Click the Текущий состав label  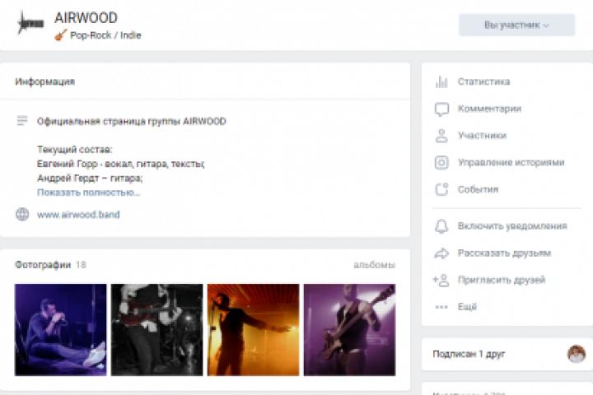(74, 150)
